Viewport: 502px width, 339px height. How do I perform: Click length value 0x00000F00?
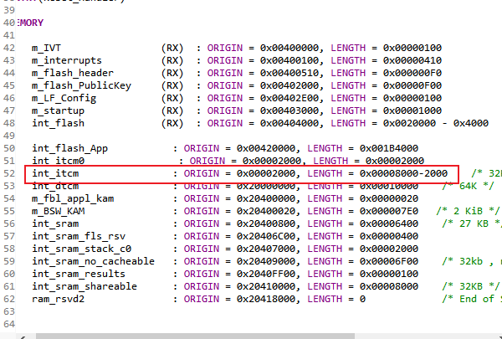tap(412, 85)
